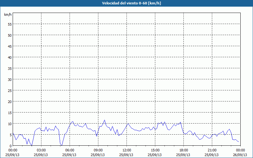Click the 15:00 time label on the x-axis
The height and width of the screenshot is (158, 253).
(x=155, y=150)
